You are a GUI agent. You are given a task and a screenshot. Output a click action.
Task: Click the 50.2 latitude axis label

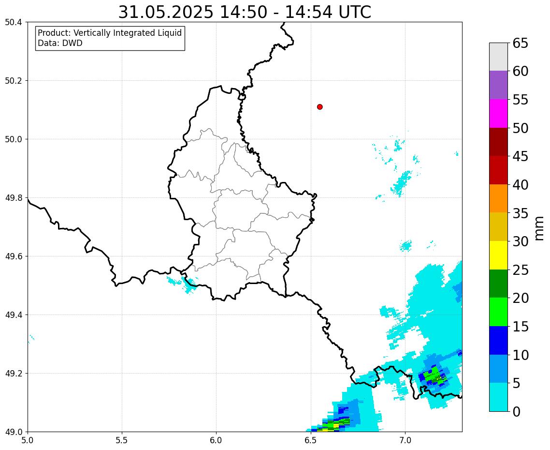[14, 81]
